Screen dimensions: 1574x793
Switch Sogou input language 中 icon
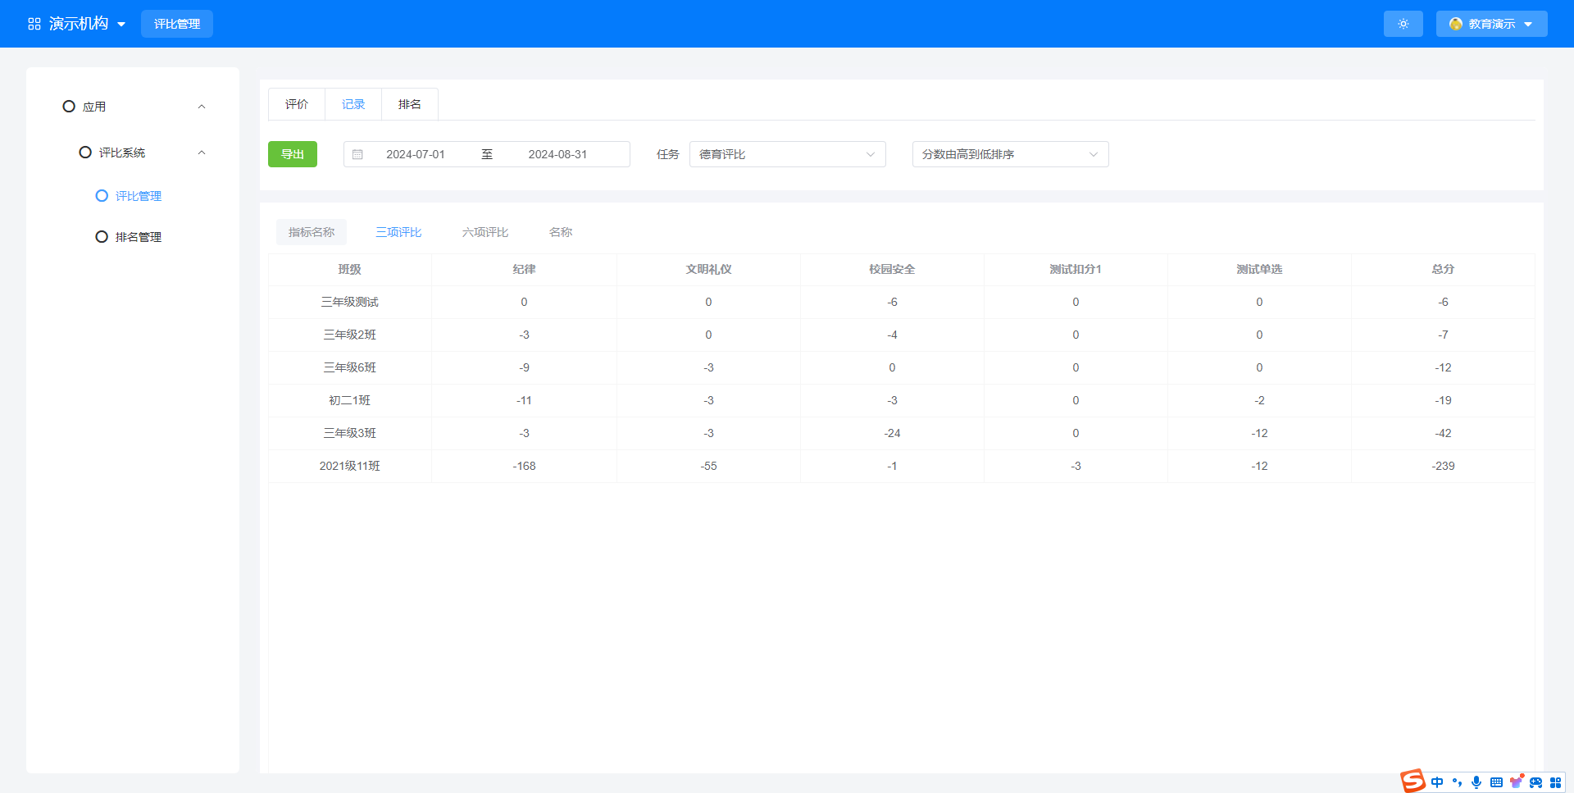pos(1437,782)
